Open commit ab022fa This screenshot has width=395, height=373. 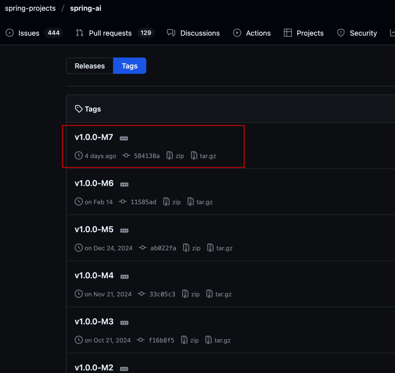tap(163, 248)
